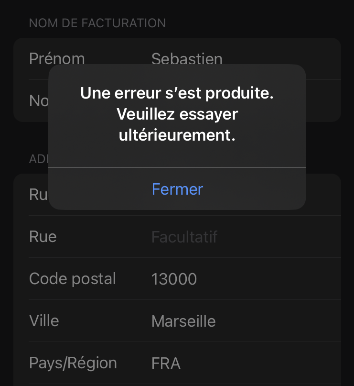Click the partially hidden ADR section header
Viewport: 354px width, 386px height.
click(x=39, y=159)
